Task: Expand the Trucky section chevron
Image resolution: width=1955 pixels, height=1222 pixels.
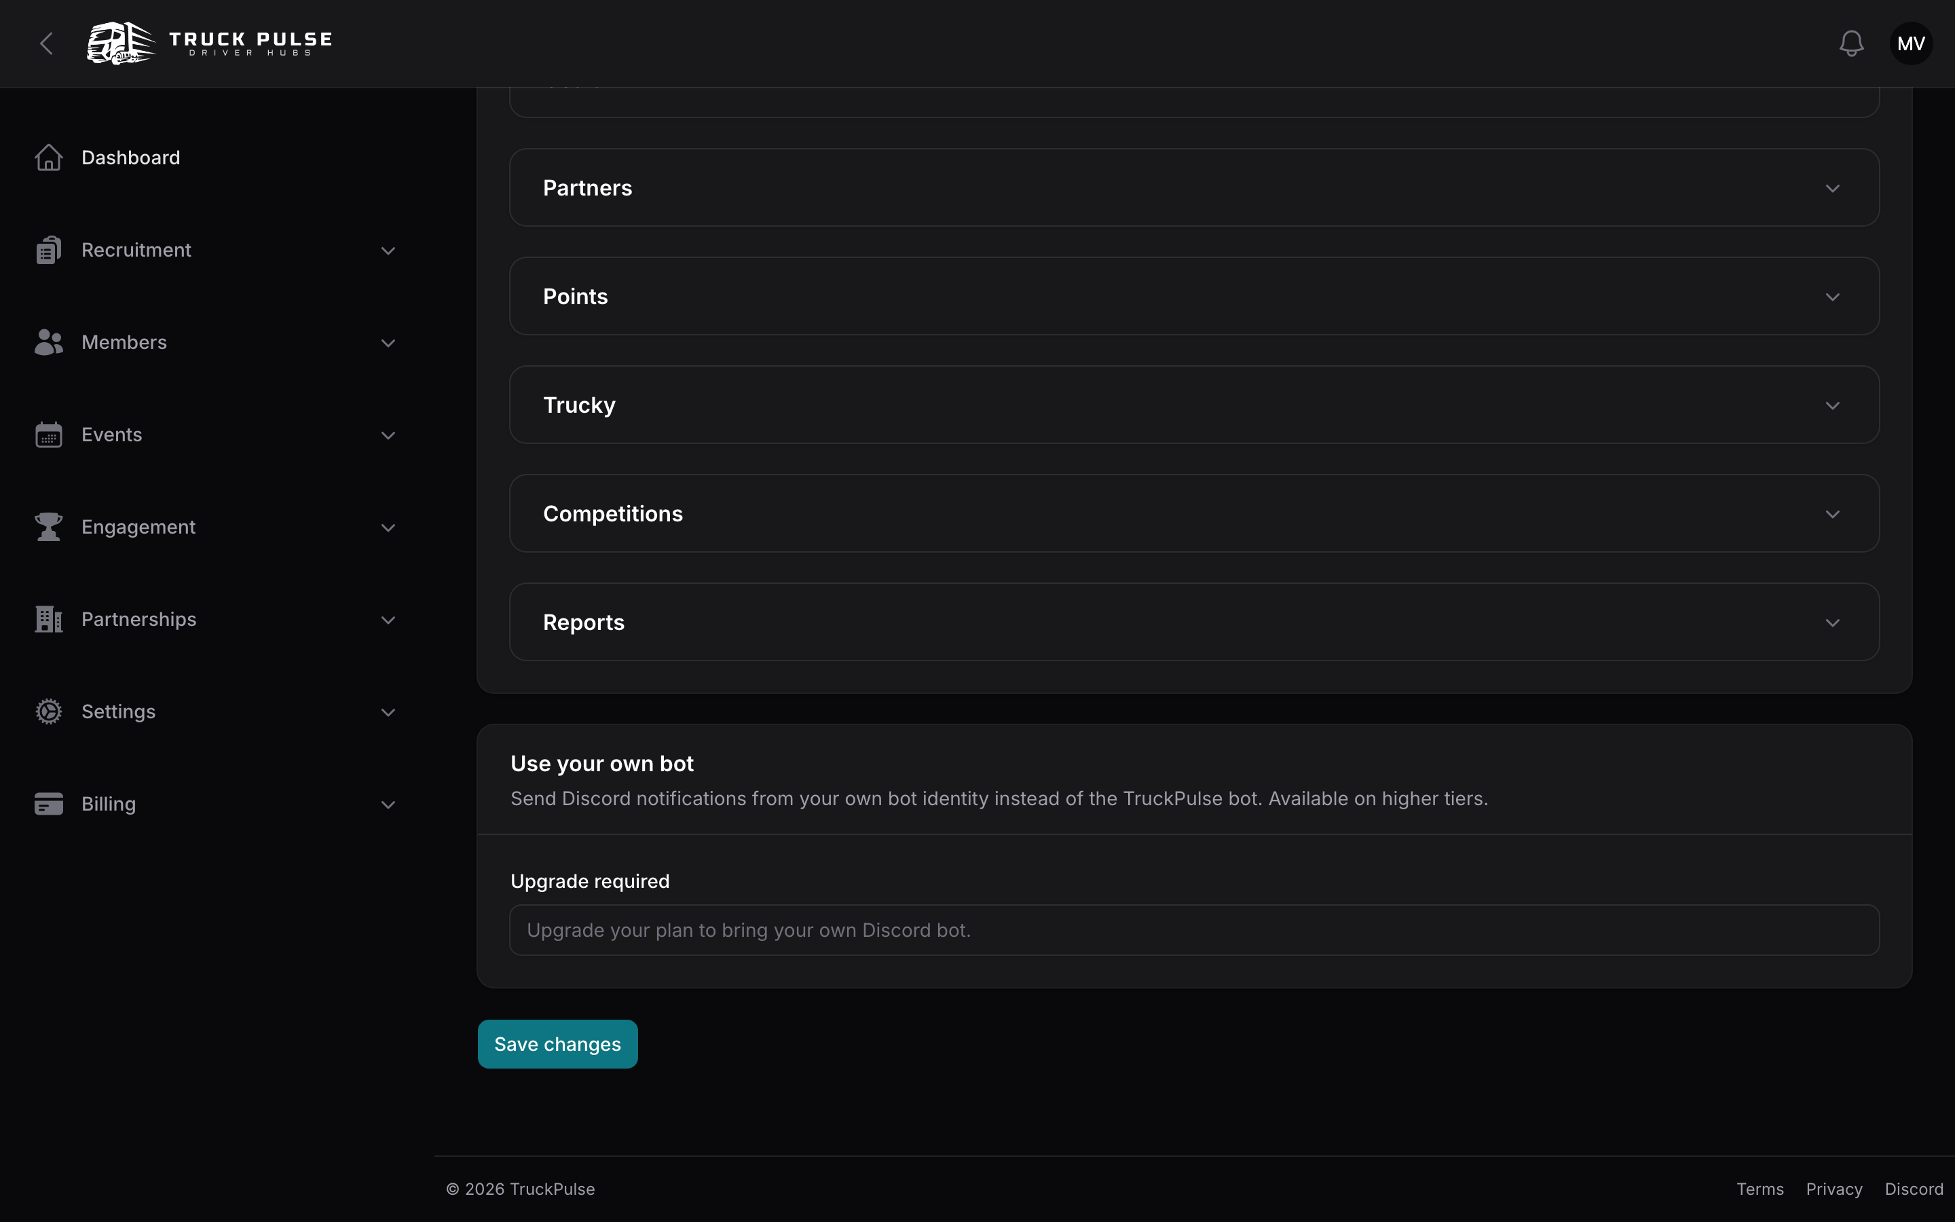Action: click(1832, 406)
